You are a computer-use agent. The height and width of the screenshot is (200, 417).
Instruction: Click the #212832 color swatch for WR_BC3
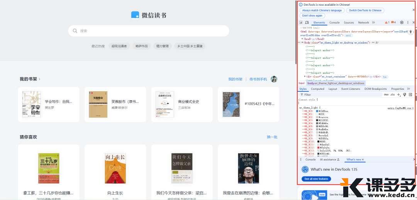(317, 120)
